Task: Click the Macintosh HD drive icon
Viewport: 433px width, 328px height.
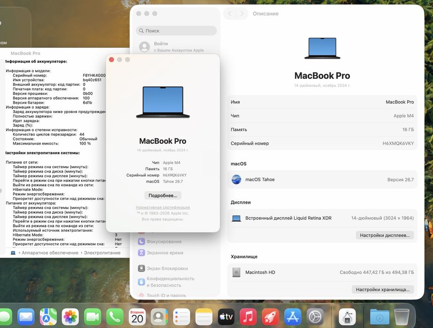Action: pos(236,272)
